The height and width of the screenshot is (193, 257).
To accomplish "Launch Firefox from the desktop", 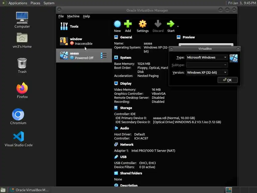I will tap(22, 90).
